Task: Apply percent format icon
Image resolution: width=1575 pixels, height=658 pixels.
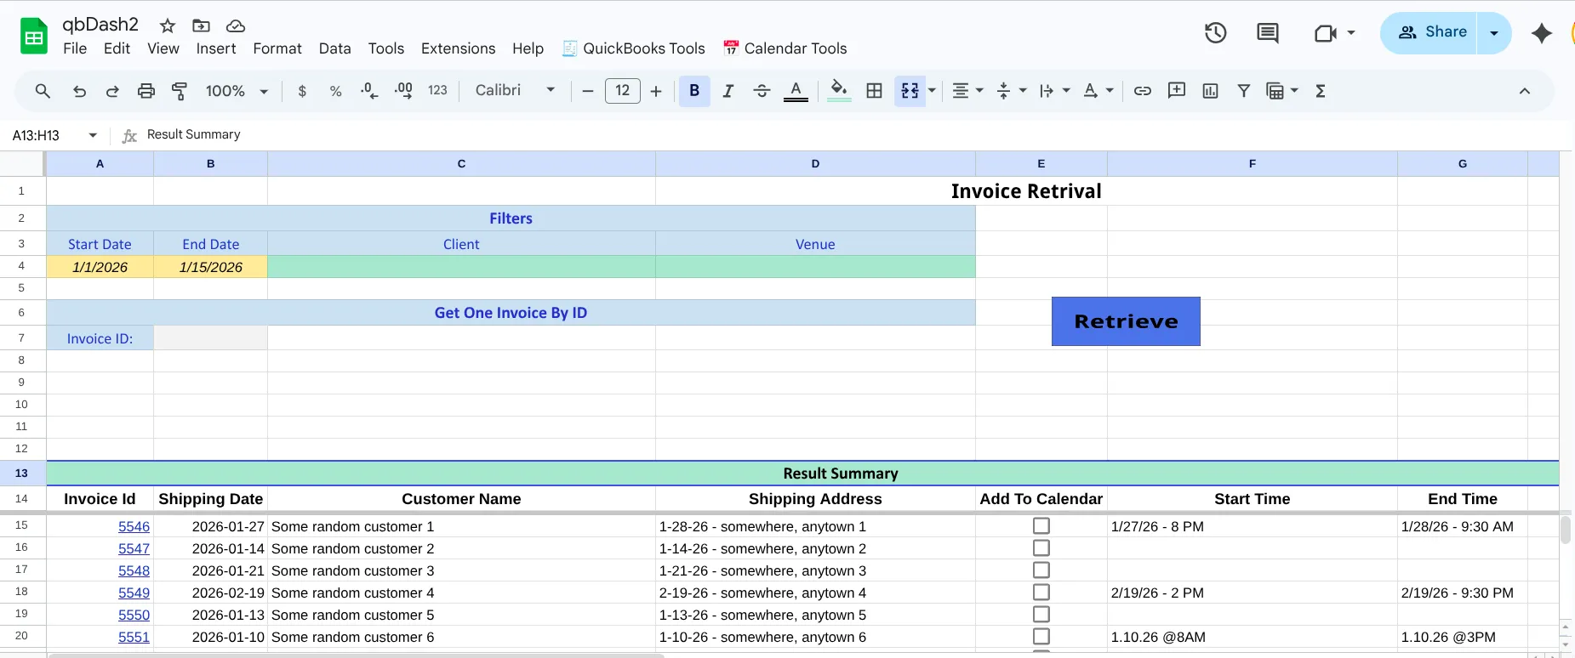Action: pos(336,91)
